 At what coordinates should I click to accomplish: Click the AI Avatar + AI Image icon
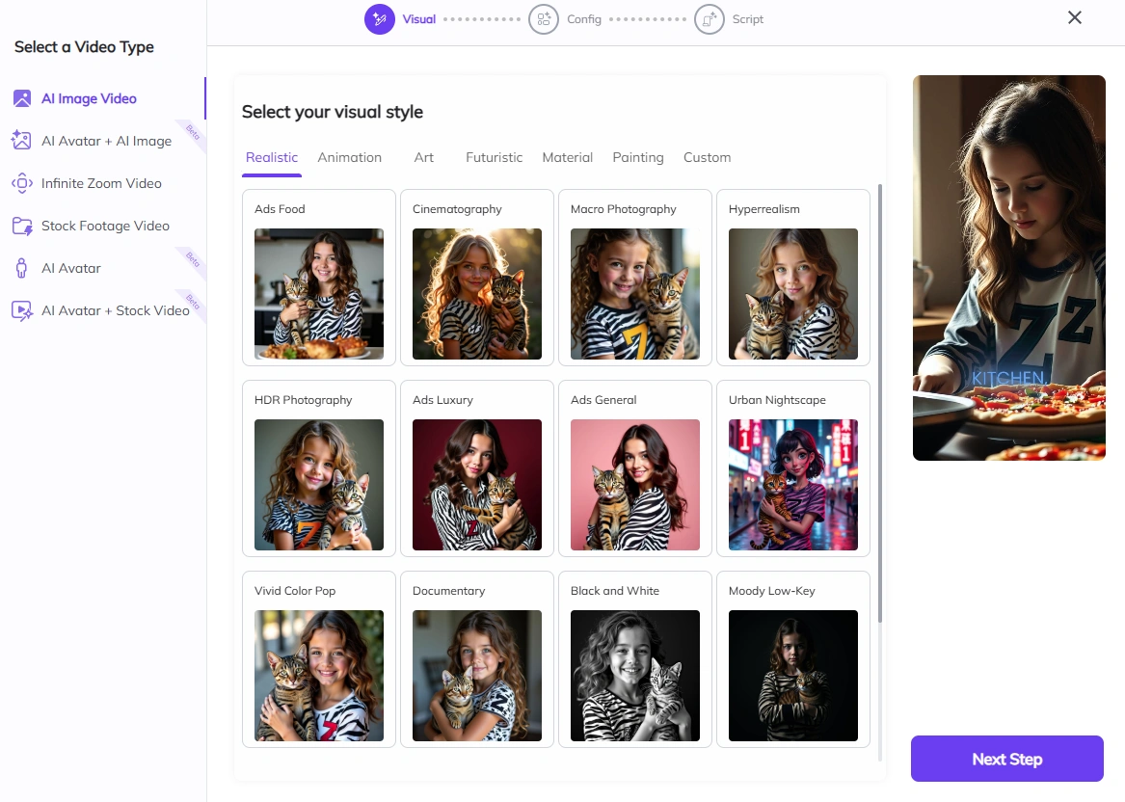(21, 141)
